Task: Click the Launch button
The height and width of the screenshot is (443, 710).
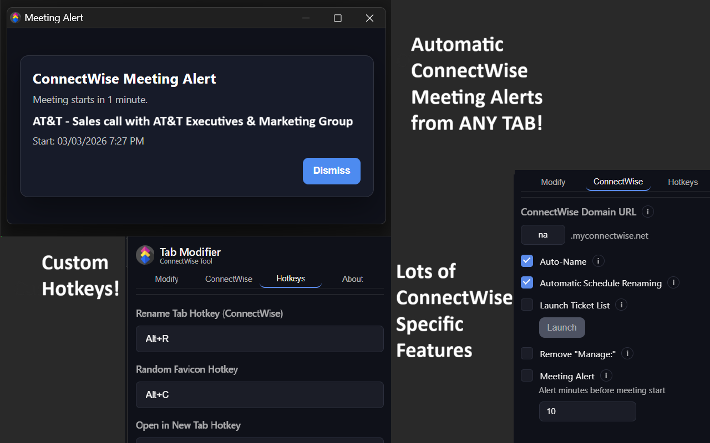Action: 562,327
